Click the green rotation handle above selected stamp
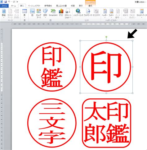The height and width of the screenshot is (150, 147). point(106,37)
